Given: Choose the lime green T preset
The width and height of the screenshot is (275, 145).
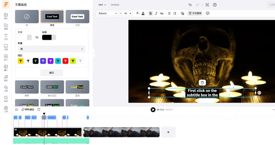Looking at the screenshot, I should point(73,61).
